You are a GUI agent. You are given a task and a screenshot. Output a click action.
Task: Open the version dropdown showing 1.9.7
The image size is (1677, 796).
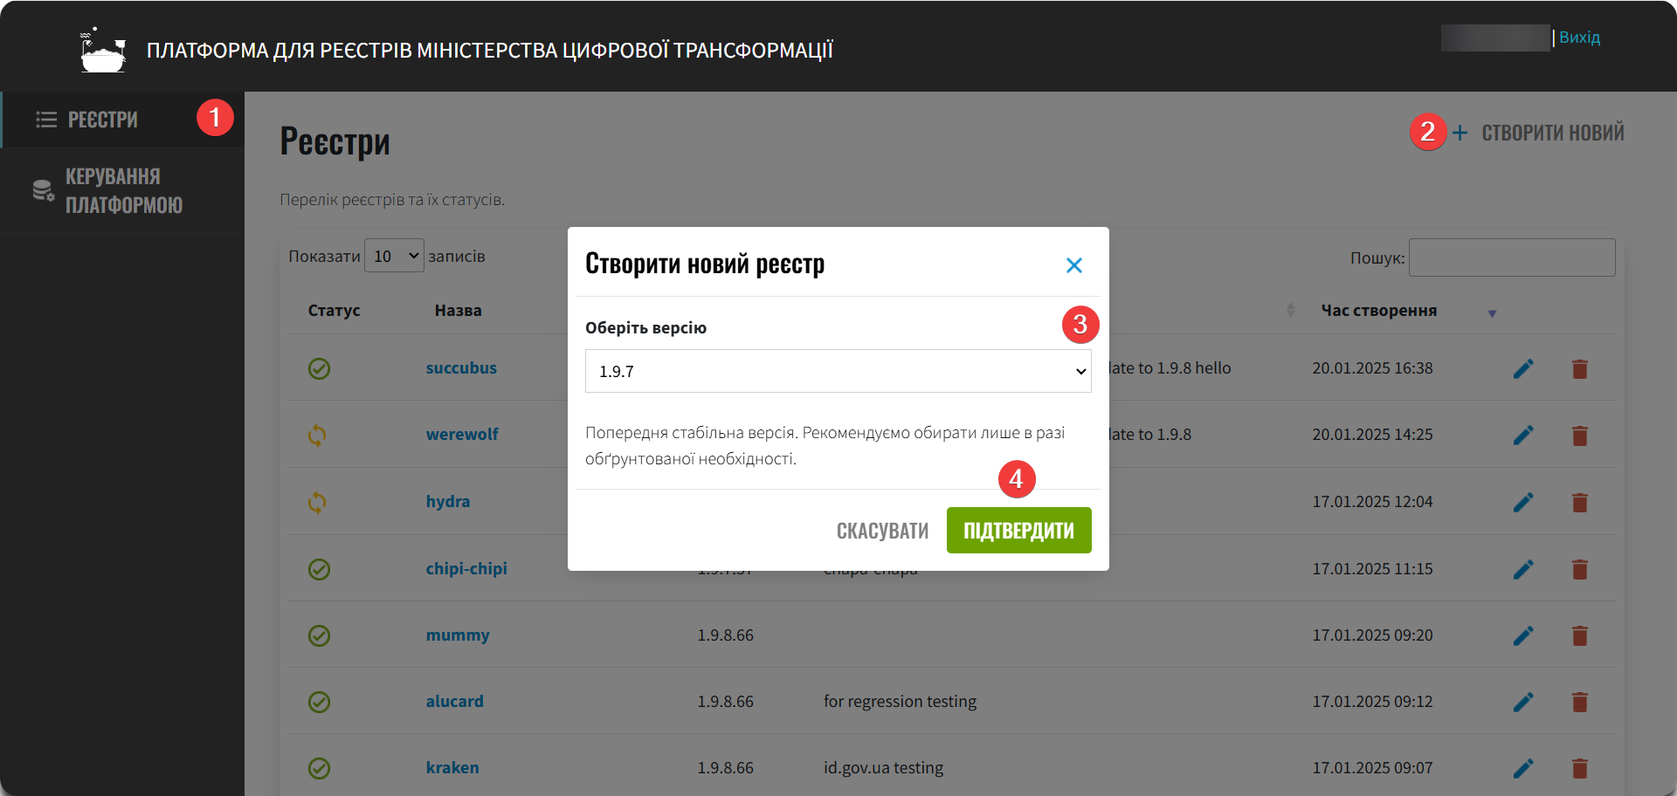pyautogui.click(x=838, y=371)
